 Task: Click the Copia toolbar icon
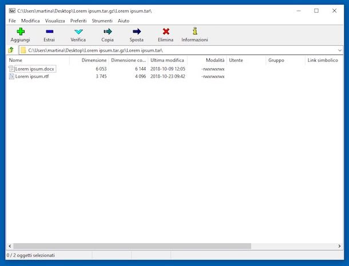pos(108,32)
